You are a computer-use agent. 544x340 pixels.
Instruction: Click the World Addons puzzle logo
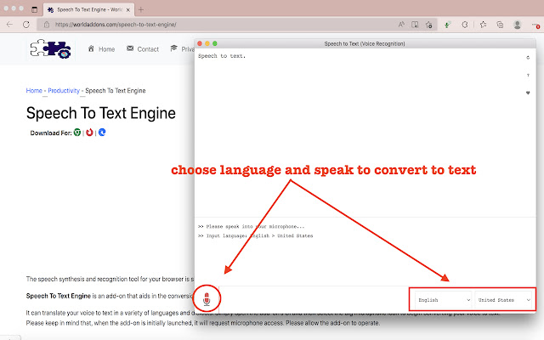(51, 49)
